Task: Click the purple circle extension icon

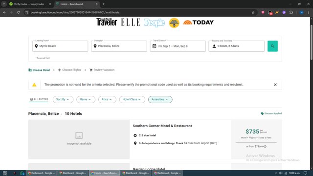Action: [x=284, y=12]
